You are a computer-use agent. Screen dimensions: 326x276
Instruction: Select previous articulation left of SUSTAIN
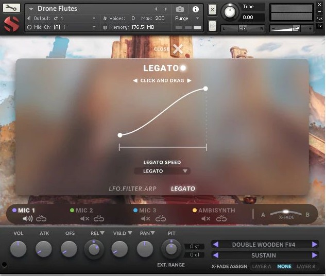pyautogui.click(x=216, y=255)
